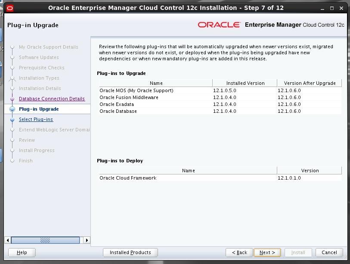
Task: Select the current Plug-in Upgrade step
Action: coord(39,109)
